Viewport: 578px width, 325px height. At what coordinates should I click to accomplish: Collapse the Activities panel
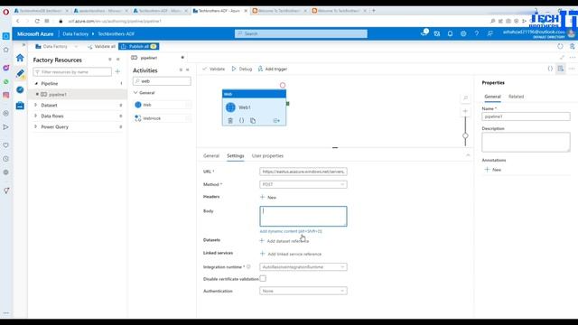click(187, 70)
